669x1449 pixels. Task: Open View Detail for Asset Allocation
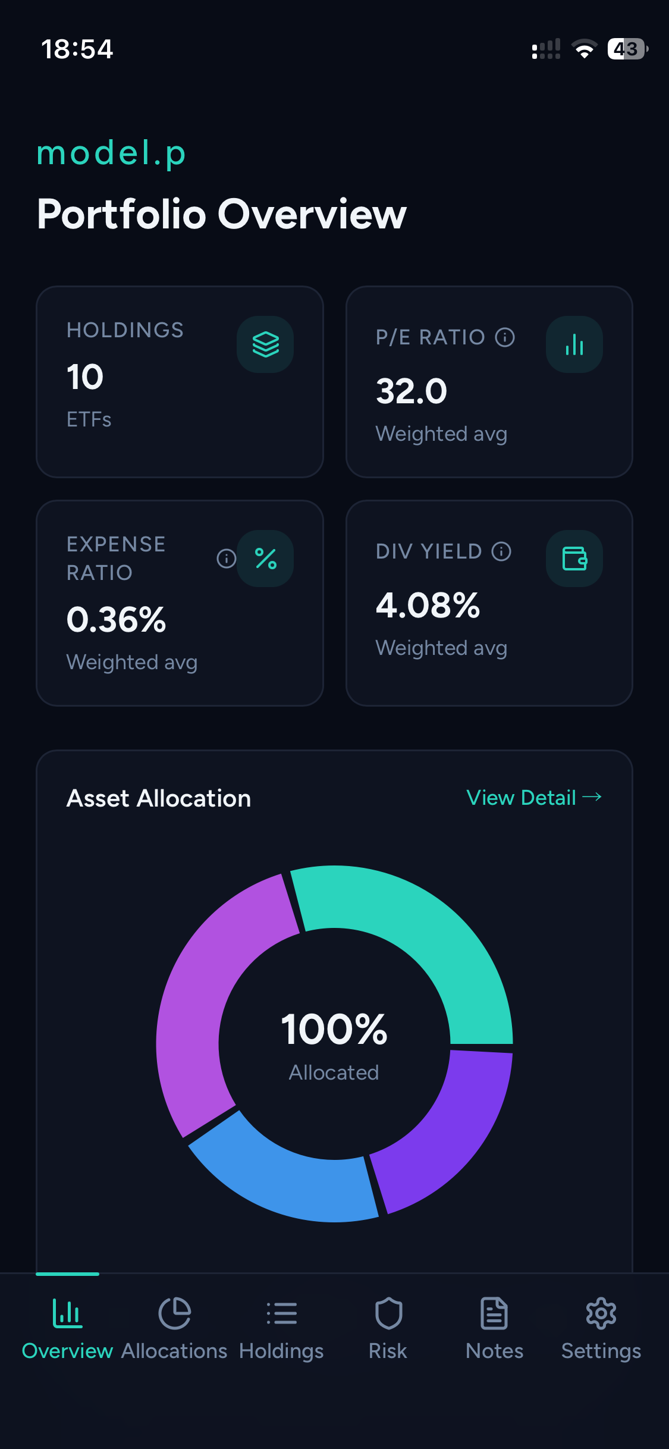534,798
